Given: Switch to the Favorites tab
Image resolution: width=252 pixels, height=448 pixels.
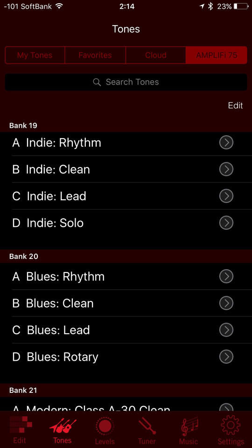Looking at the screenshot, I should [95, 55].
